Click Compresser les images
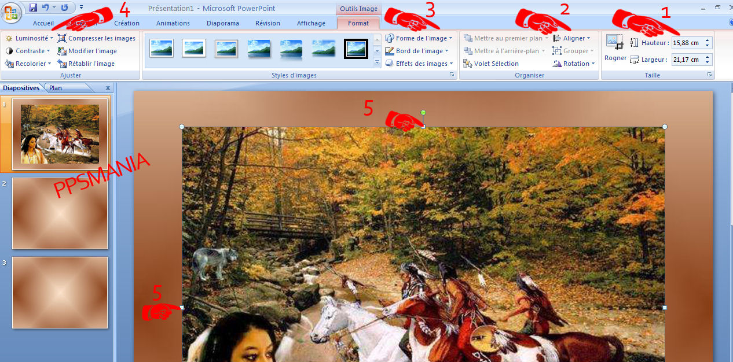Screen dimensions: 733x362 point(96,38)
